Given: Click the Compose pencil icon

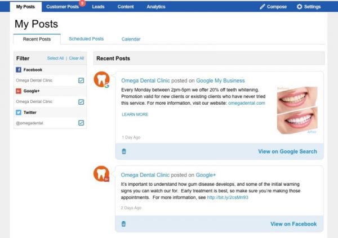Looking at the screenshot, I should tap(263, 7).
